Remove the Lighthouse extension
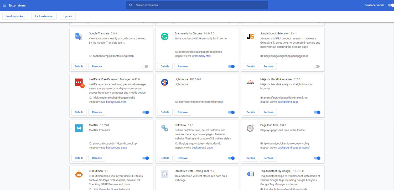 coord(183,112)
